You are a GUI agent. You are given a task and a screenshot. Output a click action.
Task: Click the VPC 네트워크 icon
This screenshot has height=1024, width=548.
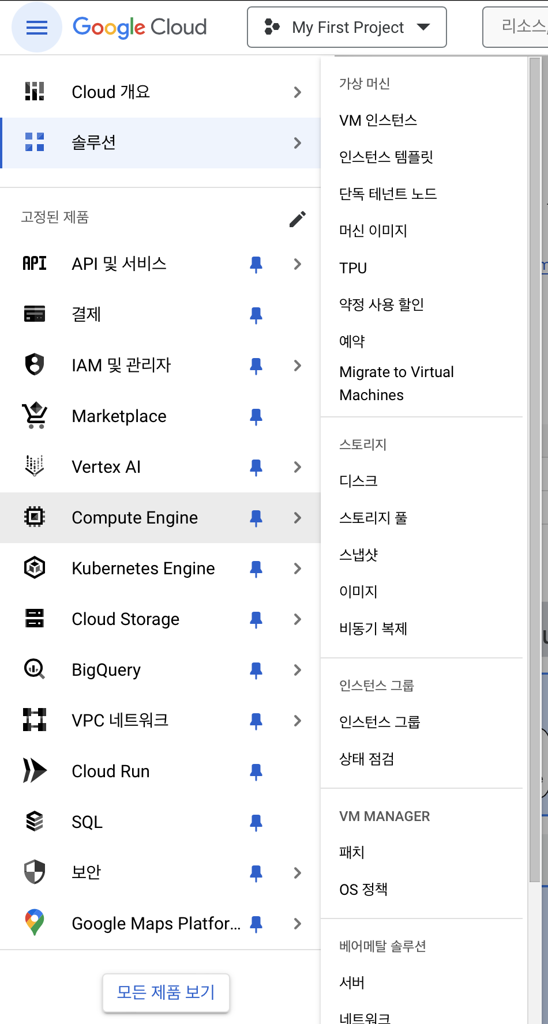click(x=35, y=720)
